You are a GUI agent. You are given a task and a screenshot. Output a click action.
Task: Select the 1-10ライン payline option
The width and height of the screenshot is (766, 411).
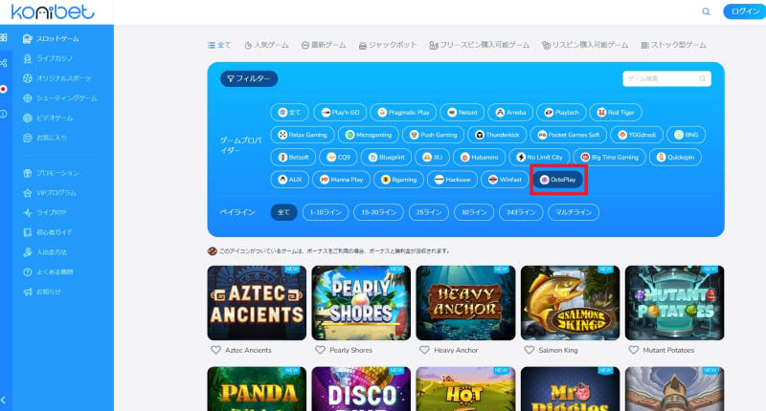326,212
